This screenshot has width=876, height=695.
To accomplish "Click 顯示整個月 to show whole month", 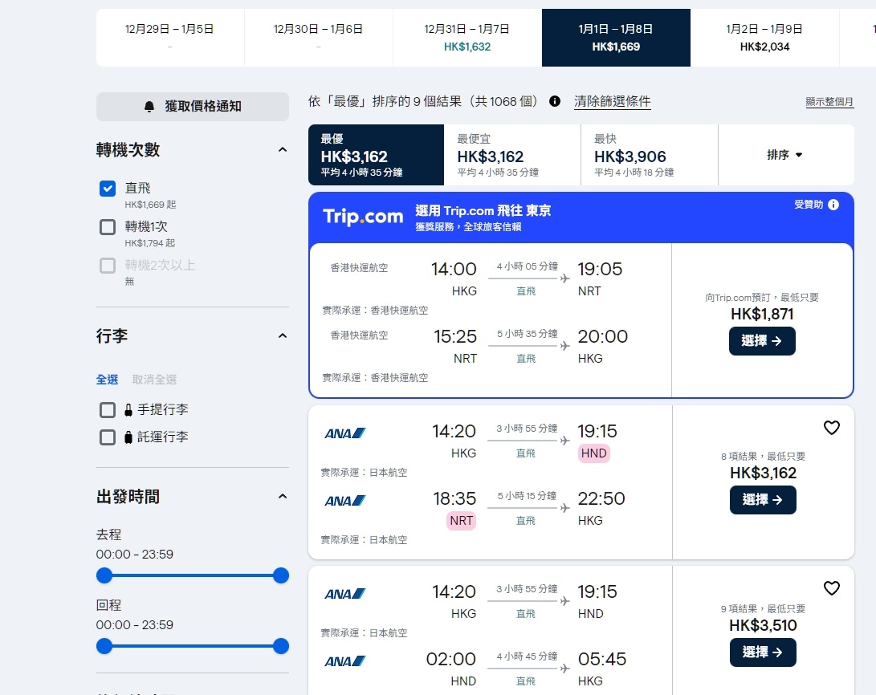I will (829, 102).
